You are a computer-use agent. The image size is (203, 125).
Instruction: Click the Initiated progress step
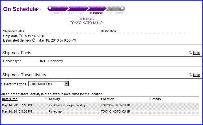[57, 13]
